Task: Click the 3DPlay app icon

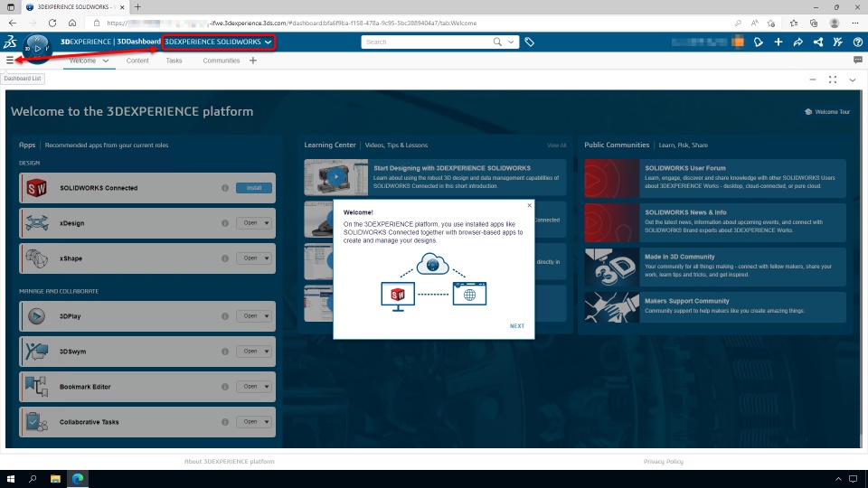Action: coord(36,316)
